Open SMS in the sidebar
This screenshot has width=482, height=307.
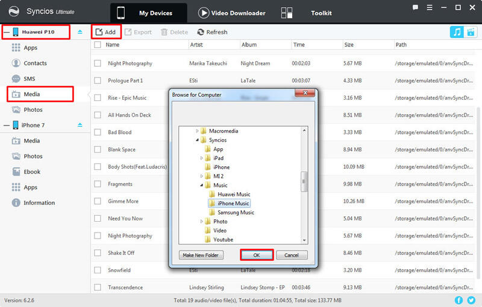29,79
